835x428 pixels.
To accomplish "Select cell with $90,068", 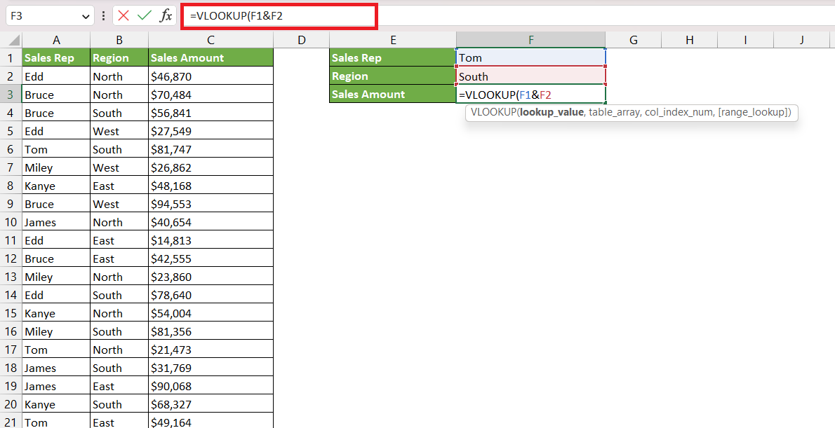I will coord(211,386).
